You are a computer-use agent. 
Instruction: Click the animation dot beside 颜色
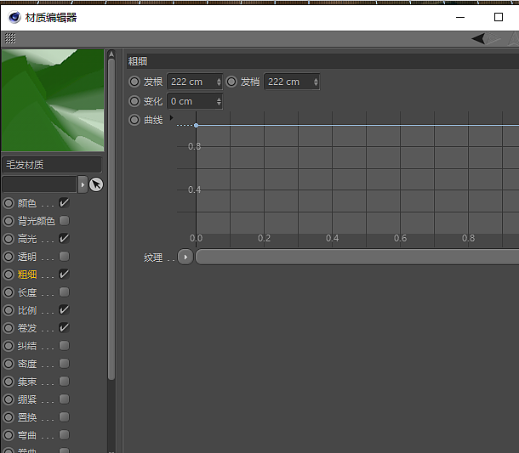(x=9, y=203)
